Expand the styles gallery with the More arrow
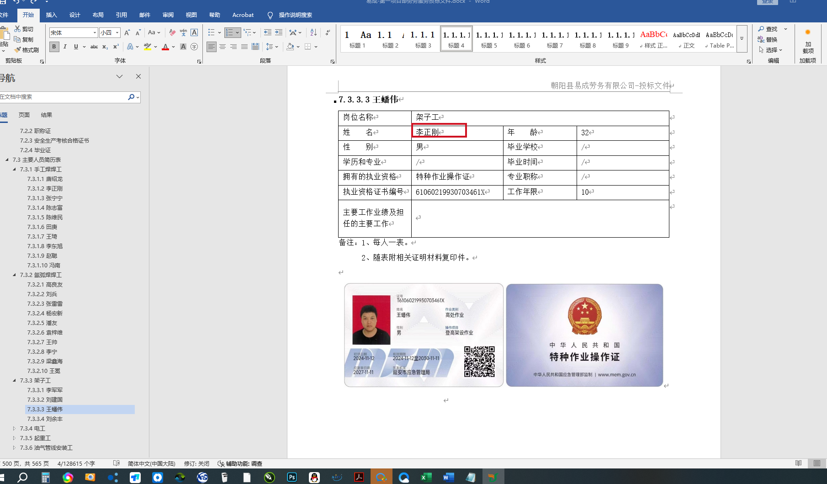Screen dimensions: 827x484 click(x=742, y=39)
